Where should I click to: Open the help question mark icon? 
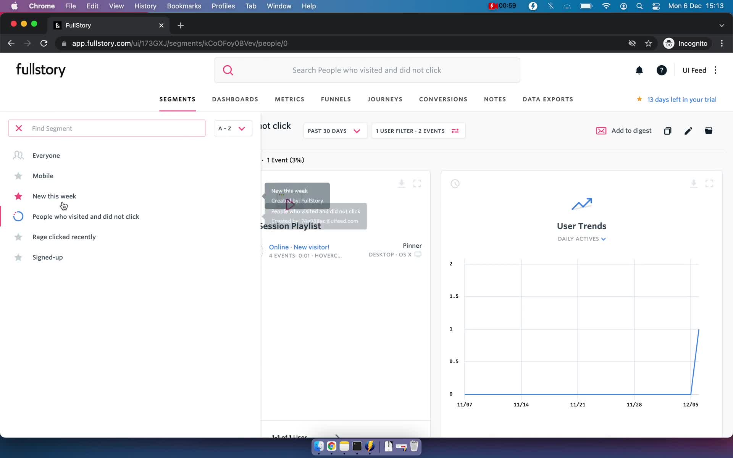[662, 70]
